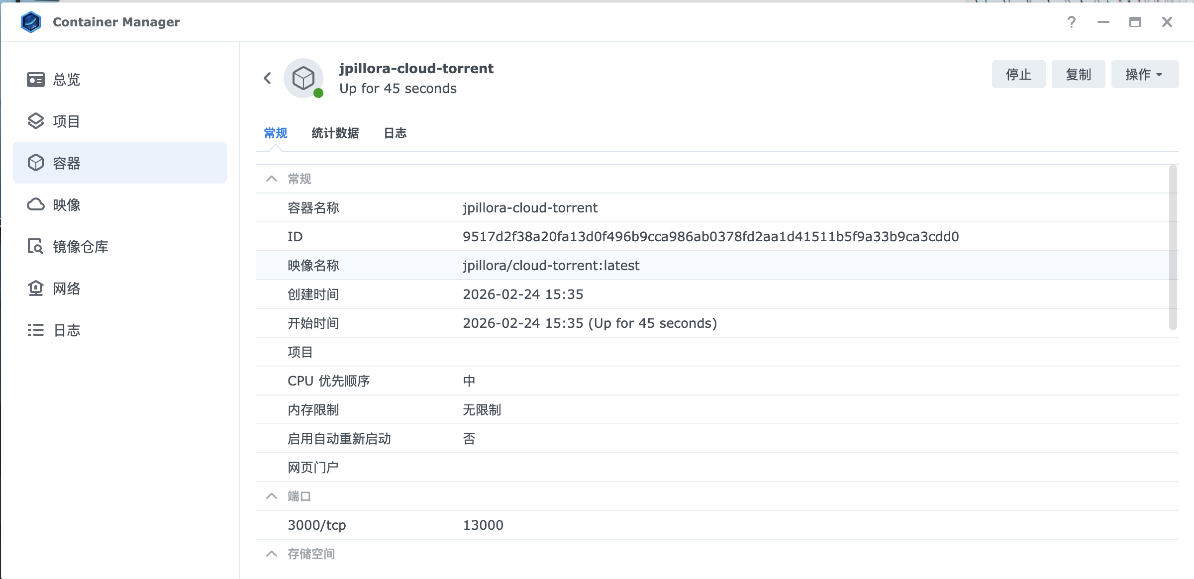Click the Overview (总览) sidebar icon
The image size is (1194, 579).
click(36, 80)
